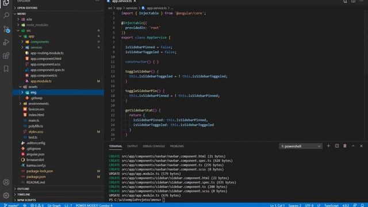Viewport: 368px width, 207px height.
Task: Close the app.service.ts editor tab
Action: click(x=135, y=1)
